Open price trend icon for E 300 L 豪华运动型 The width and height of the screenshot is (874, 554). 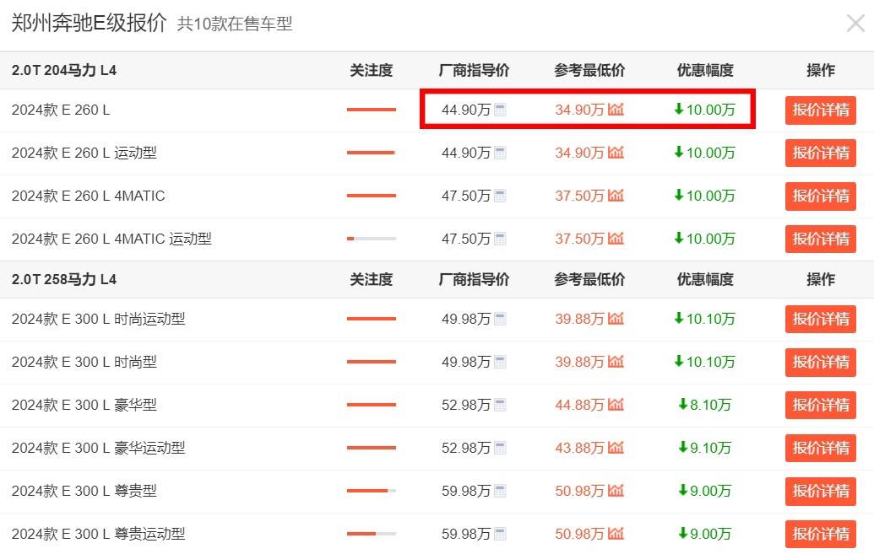pyautogui.click(x=616, y=448)
